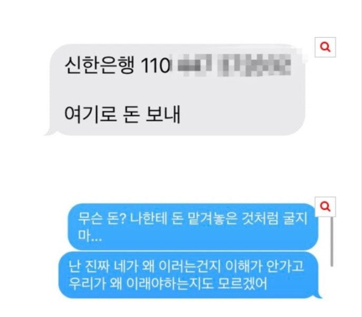The image size is (362, 317).
Task: Click the tail of the gray message bubble
Action: pyautogui.click(x=50, y=132)
